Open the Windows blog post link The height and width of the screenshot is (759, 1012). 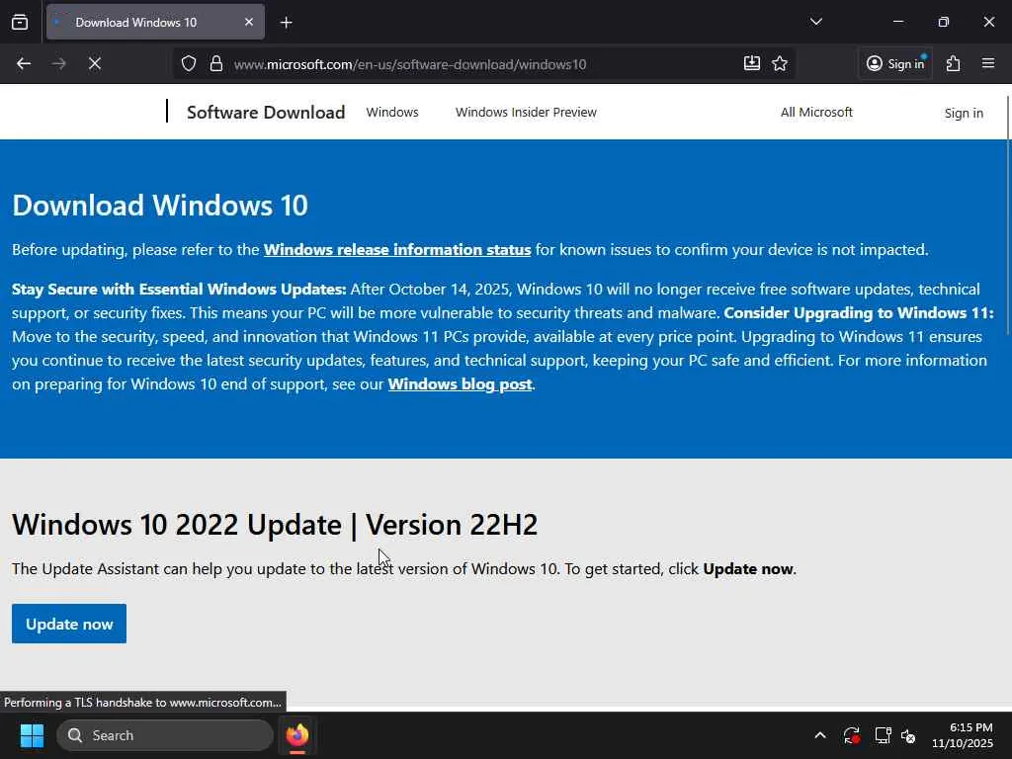point(461,384)
